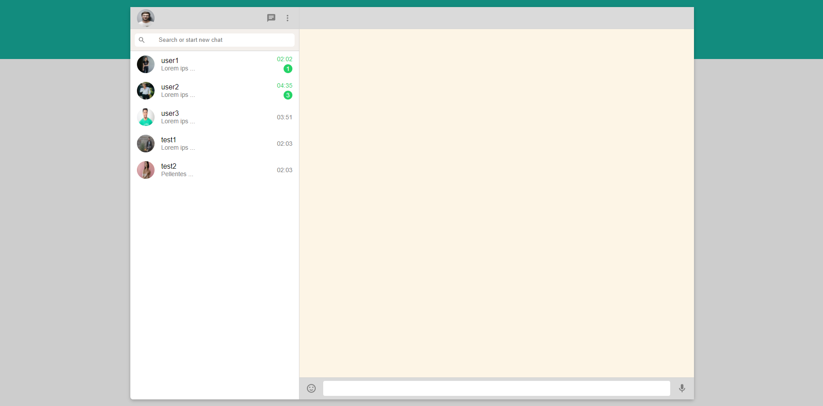
Task: Open the chat with user1
Action: [211, 64]
